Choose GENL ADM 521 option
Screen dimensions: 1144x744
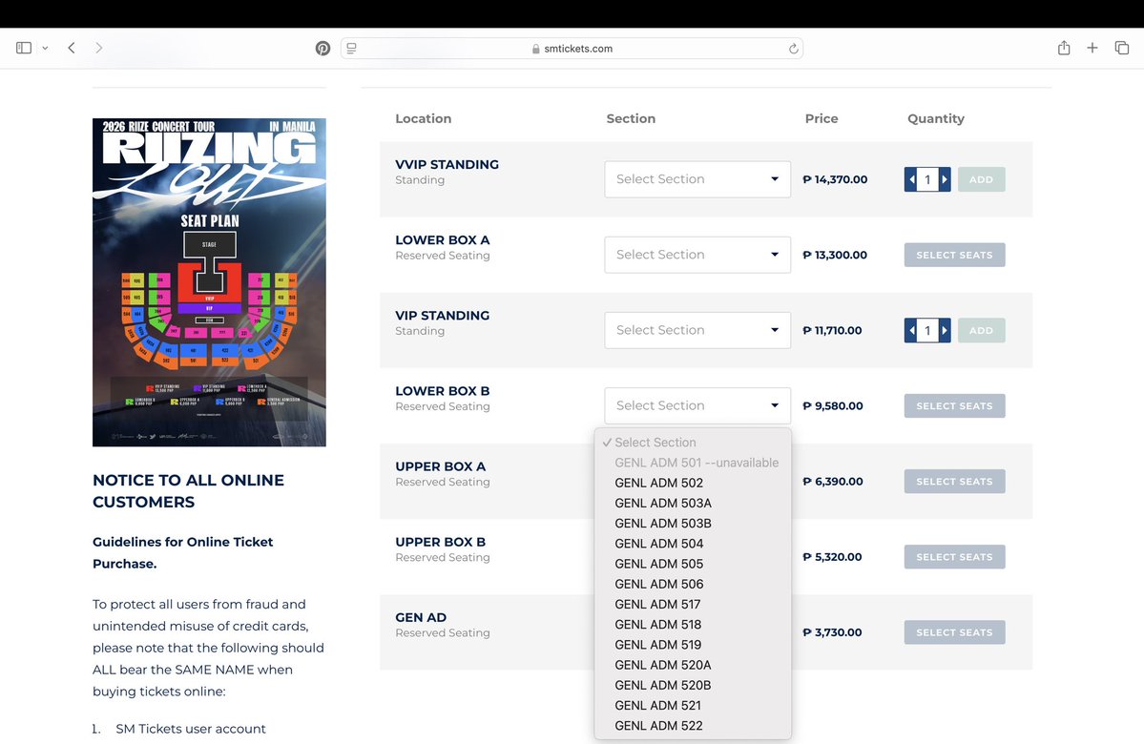(693, 705)
